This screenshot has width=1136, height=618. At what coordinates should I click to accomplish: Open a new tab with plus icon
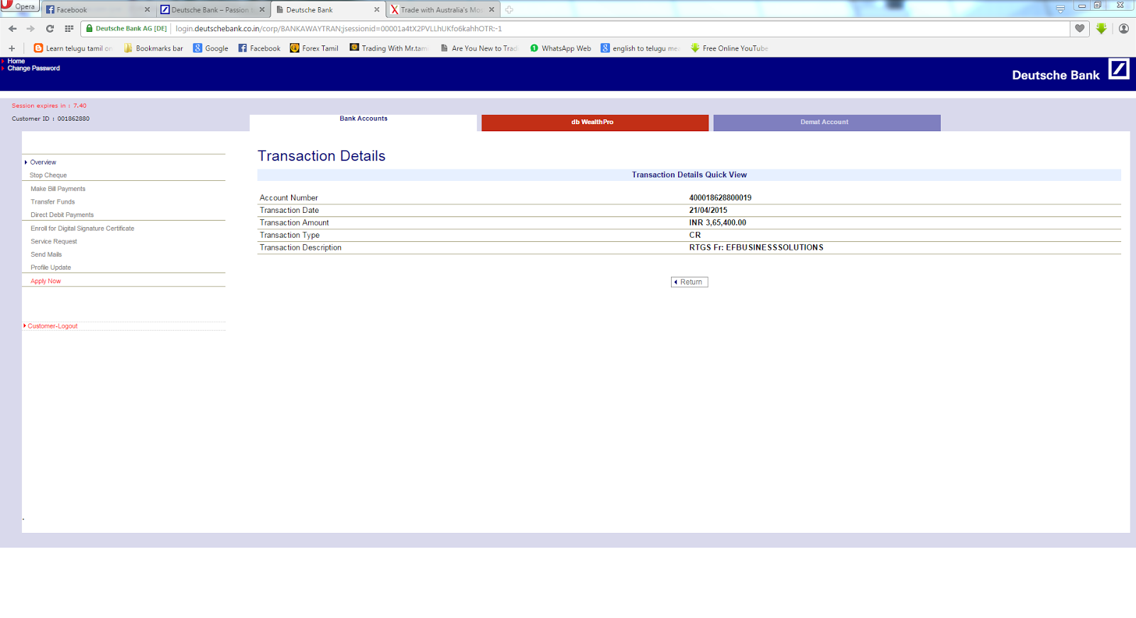[509, 10]
